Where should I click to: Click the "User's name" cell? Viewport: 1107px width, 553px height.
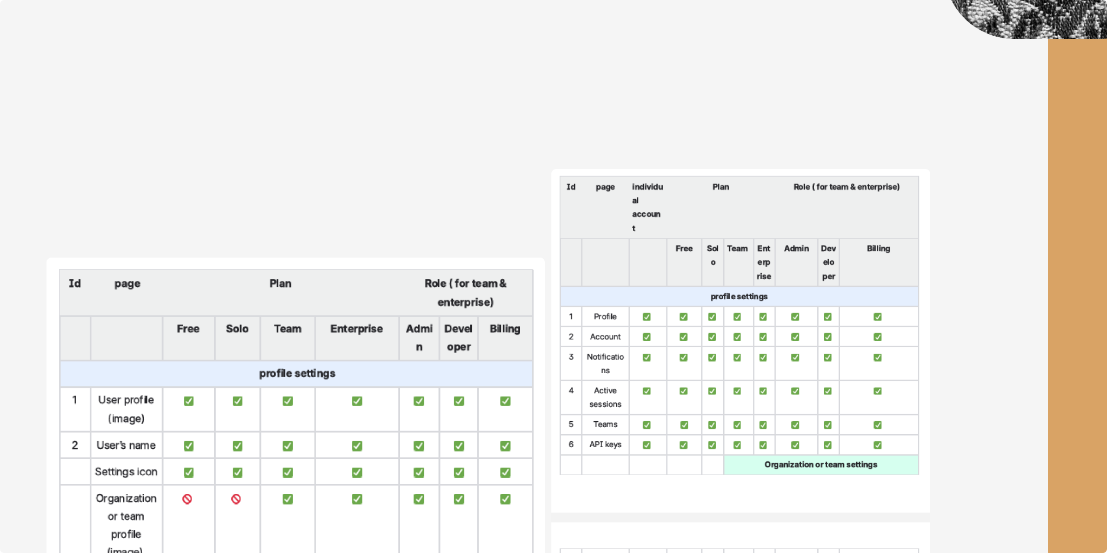(x=126, y=445)
